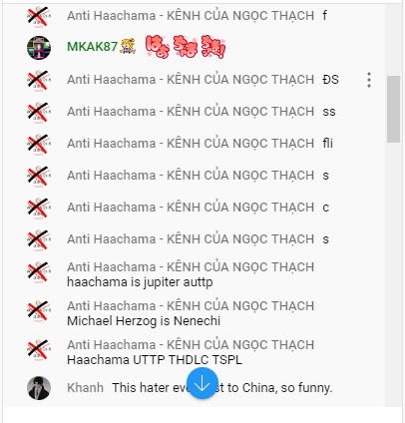
Task: Click Khanh's profile avatar
Action: 39,388
